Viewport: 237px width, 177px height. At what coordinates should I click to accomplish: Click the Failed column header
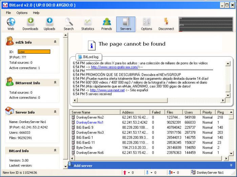tap(157, 112)
